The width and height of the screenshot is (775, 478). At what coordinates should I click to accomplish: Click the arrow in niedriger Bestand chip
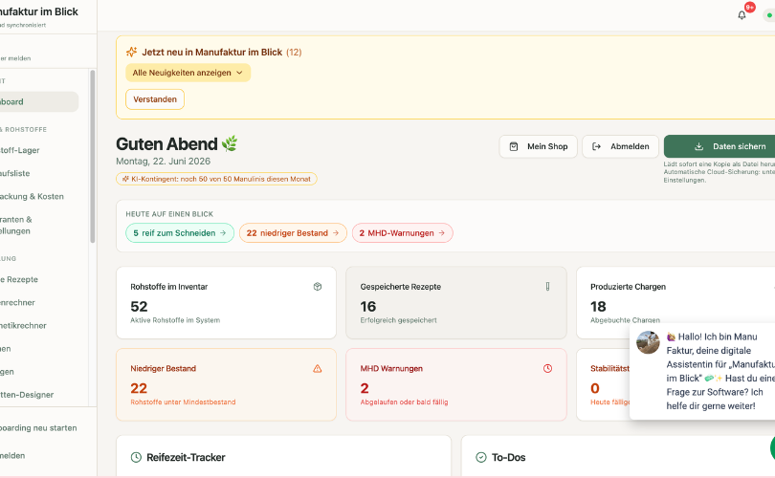[x=336, y=233]
